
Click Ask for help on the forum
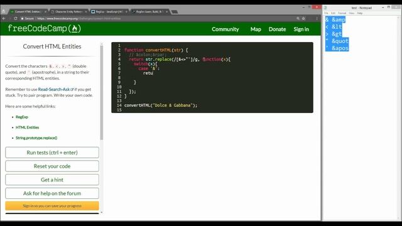(x=52, y=193)
